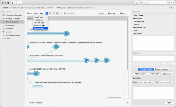Choose '1 week ago' option
The height and width of the screenshot is (107, 176).
click(40, 17)
